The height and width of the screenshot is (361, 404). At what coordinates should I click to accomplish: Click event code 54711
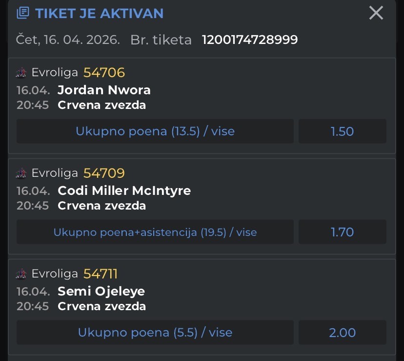click(x=101, y=274)
